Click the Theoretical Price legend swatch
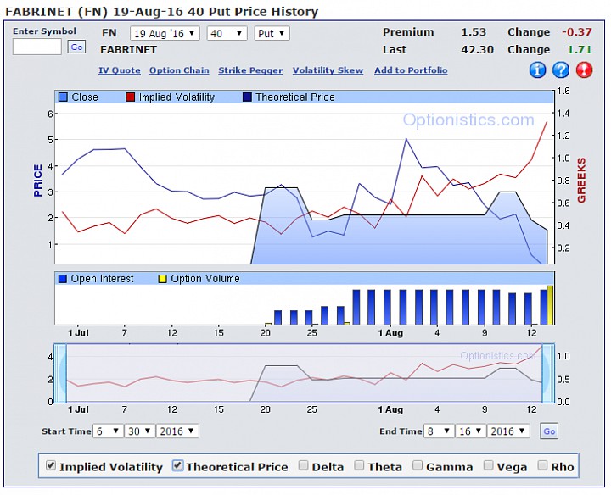611x495 pixels. tap(247, 97)
